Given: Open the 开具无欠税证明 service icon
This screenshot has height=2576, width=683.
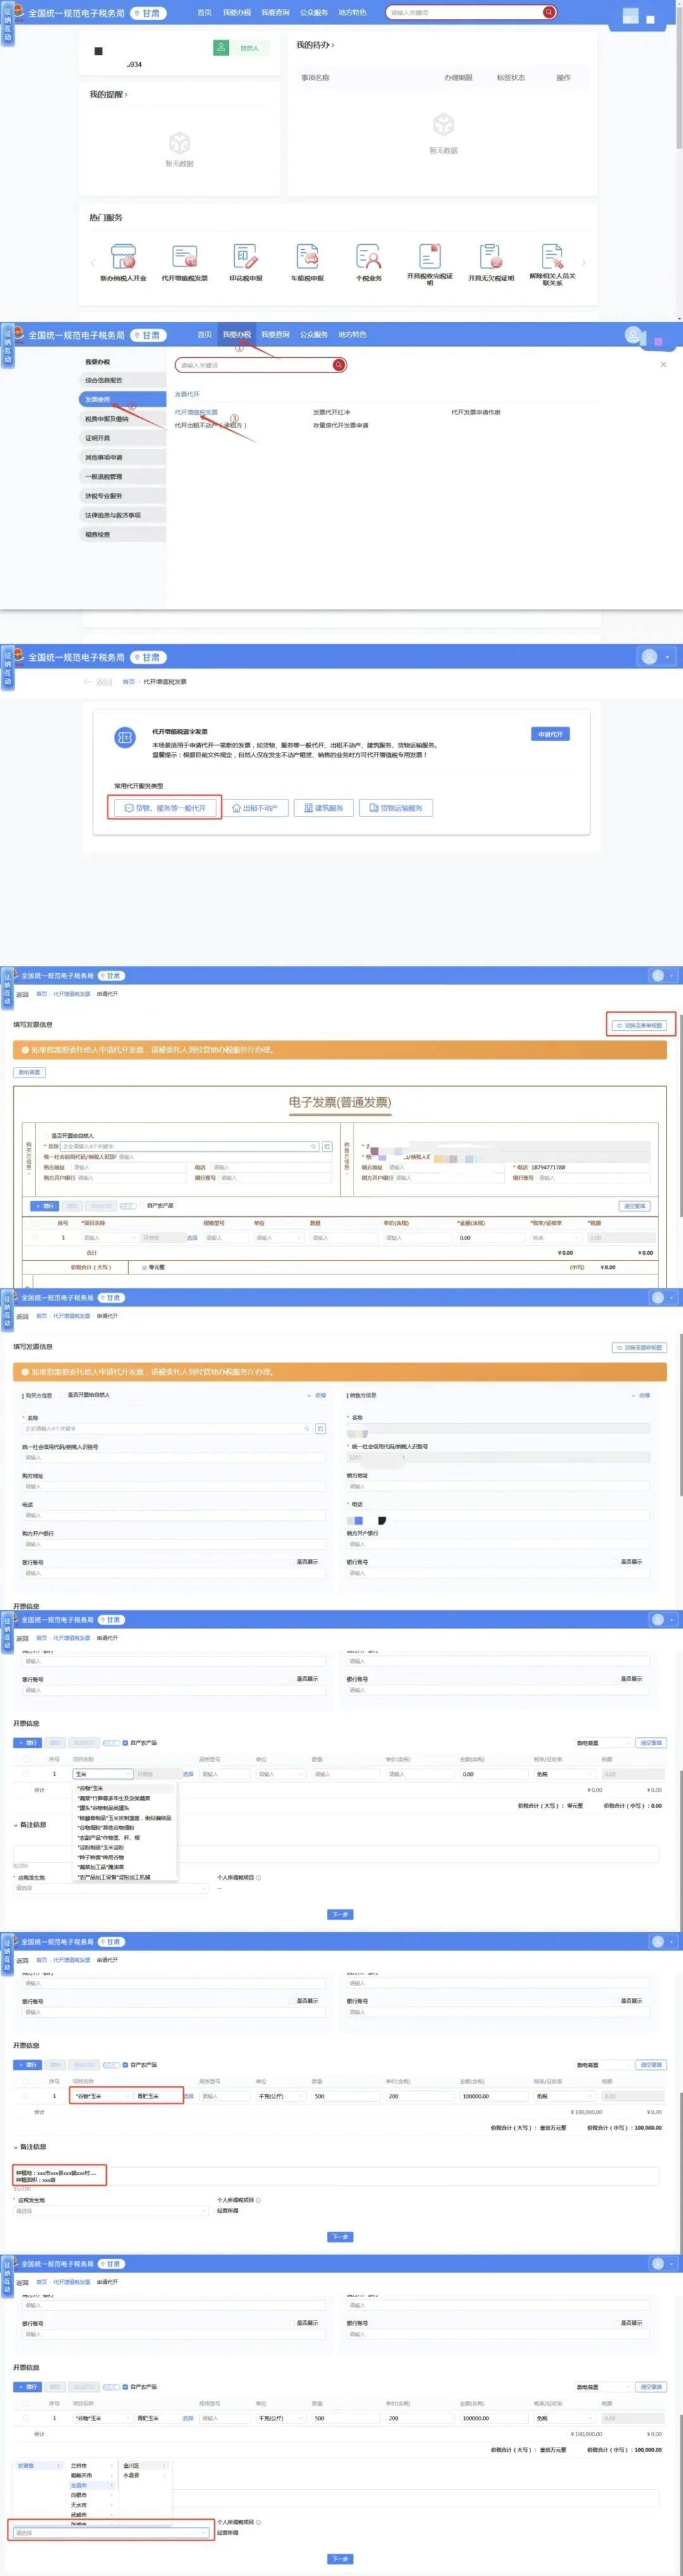Looking at the screenshot, I should tap(490, 256).
